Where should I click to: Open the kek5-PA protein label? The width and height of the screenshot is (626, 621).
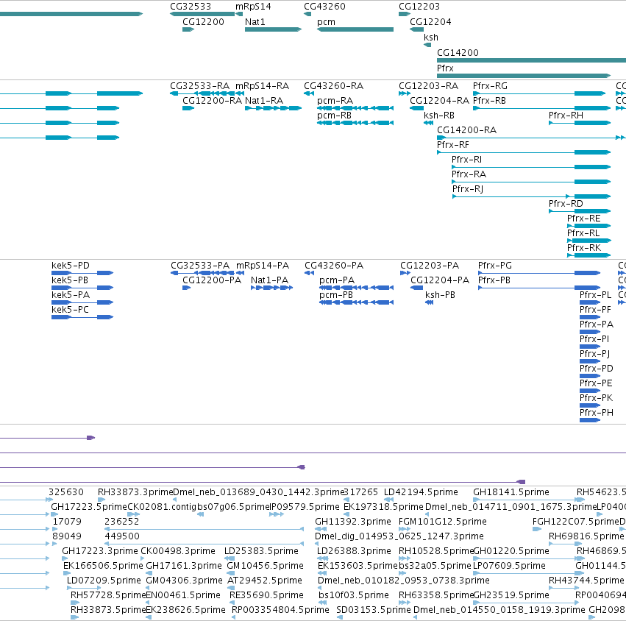pyautogui.click(x=71, y=295)
